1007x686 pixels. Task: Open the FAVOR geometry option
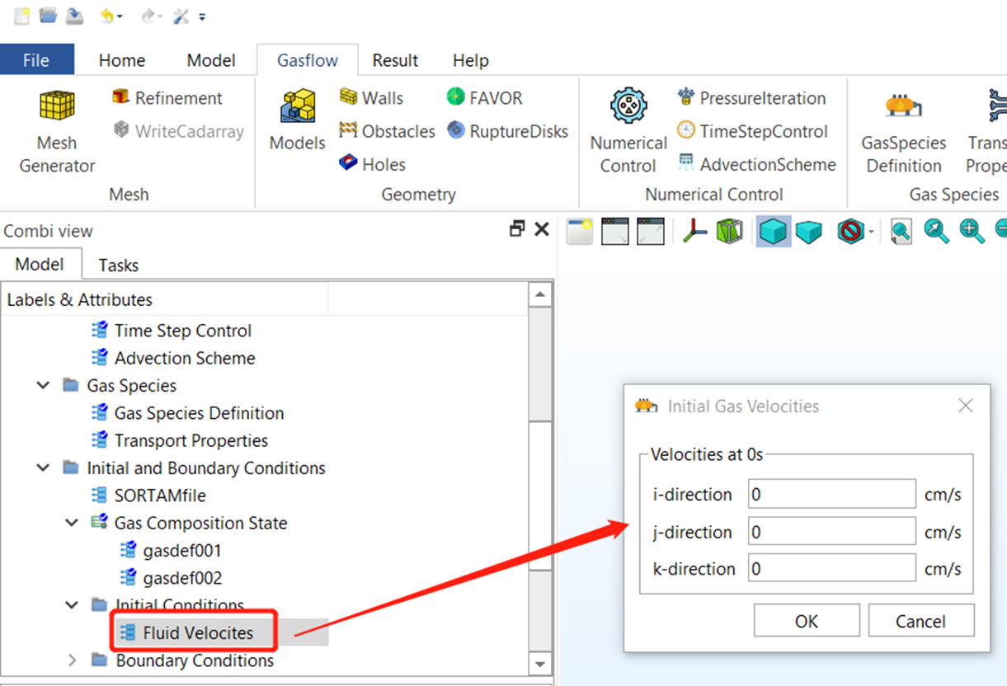pyautogui.click(x=484, y=98)
